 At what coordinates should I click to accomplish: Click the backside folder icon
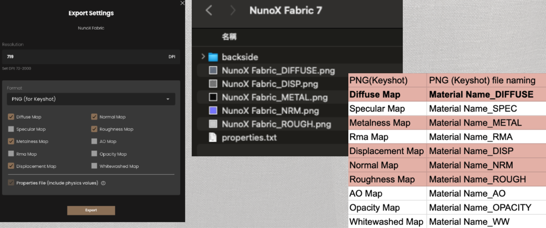click(x=213, y=57)
